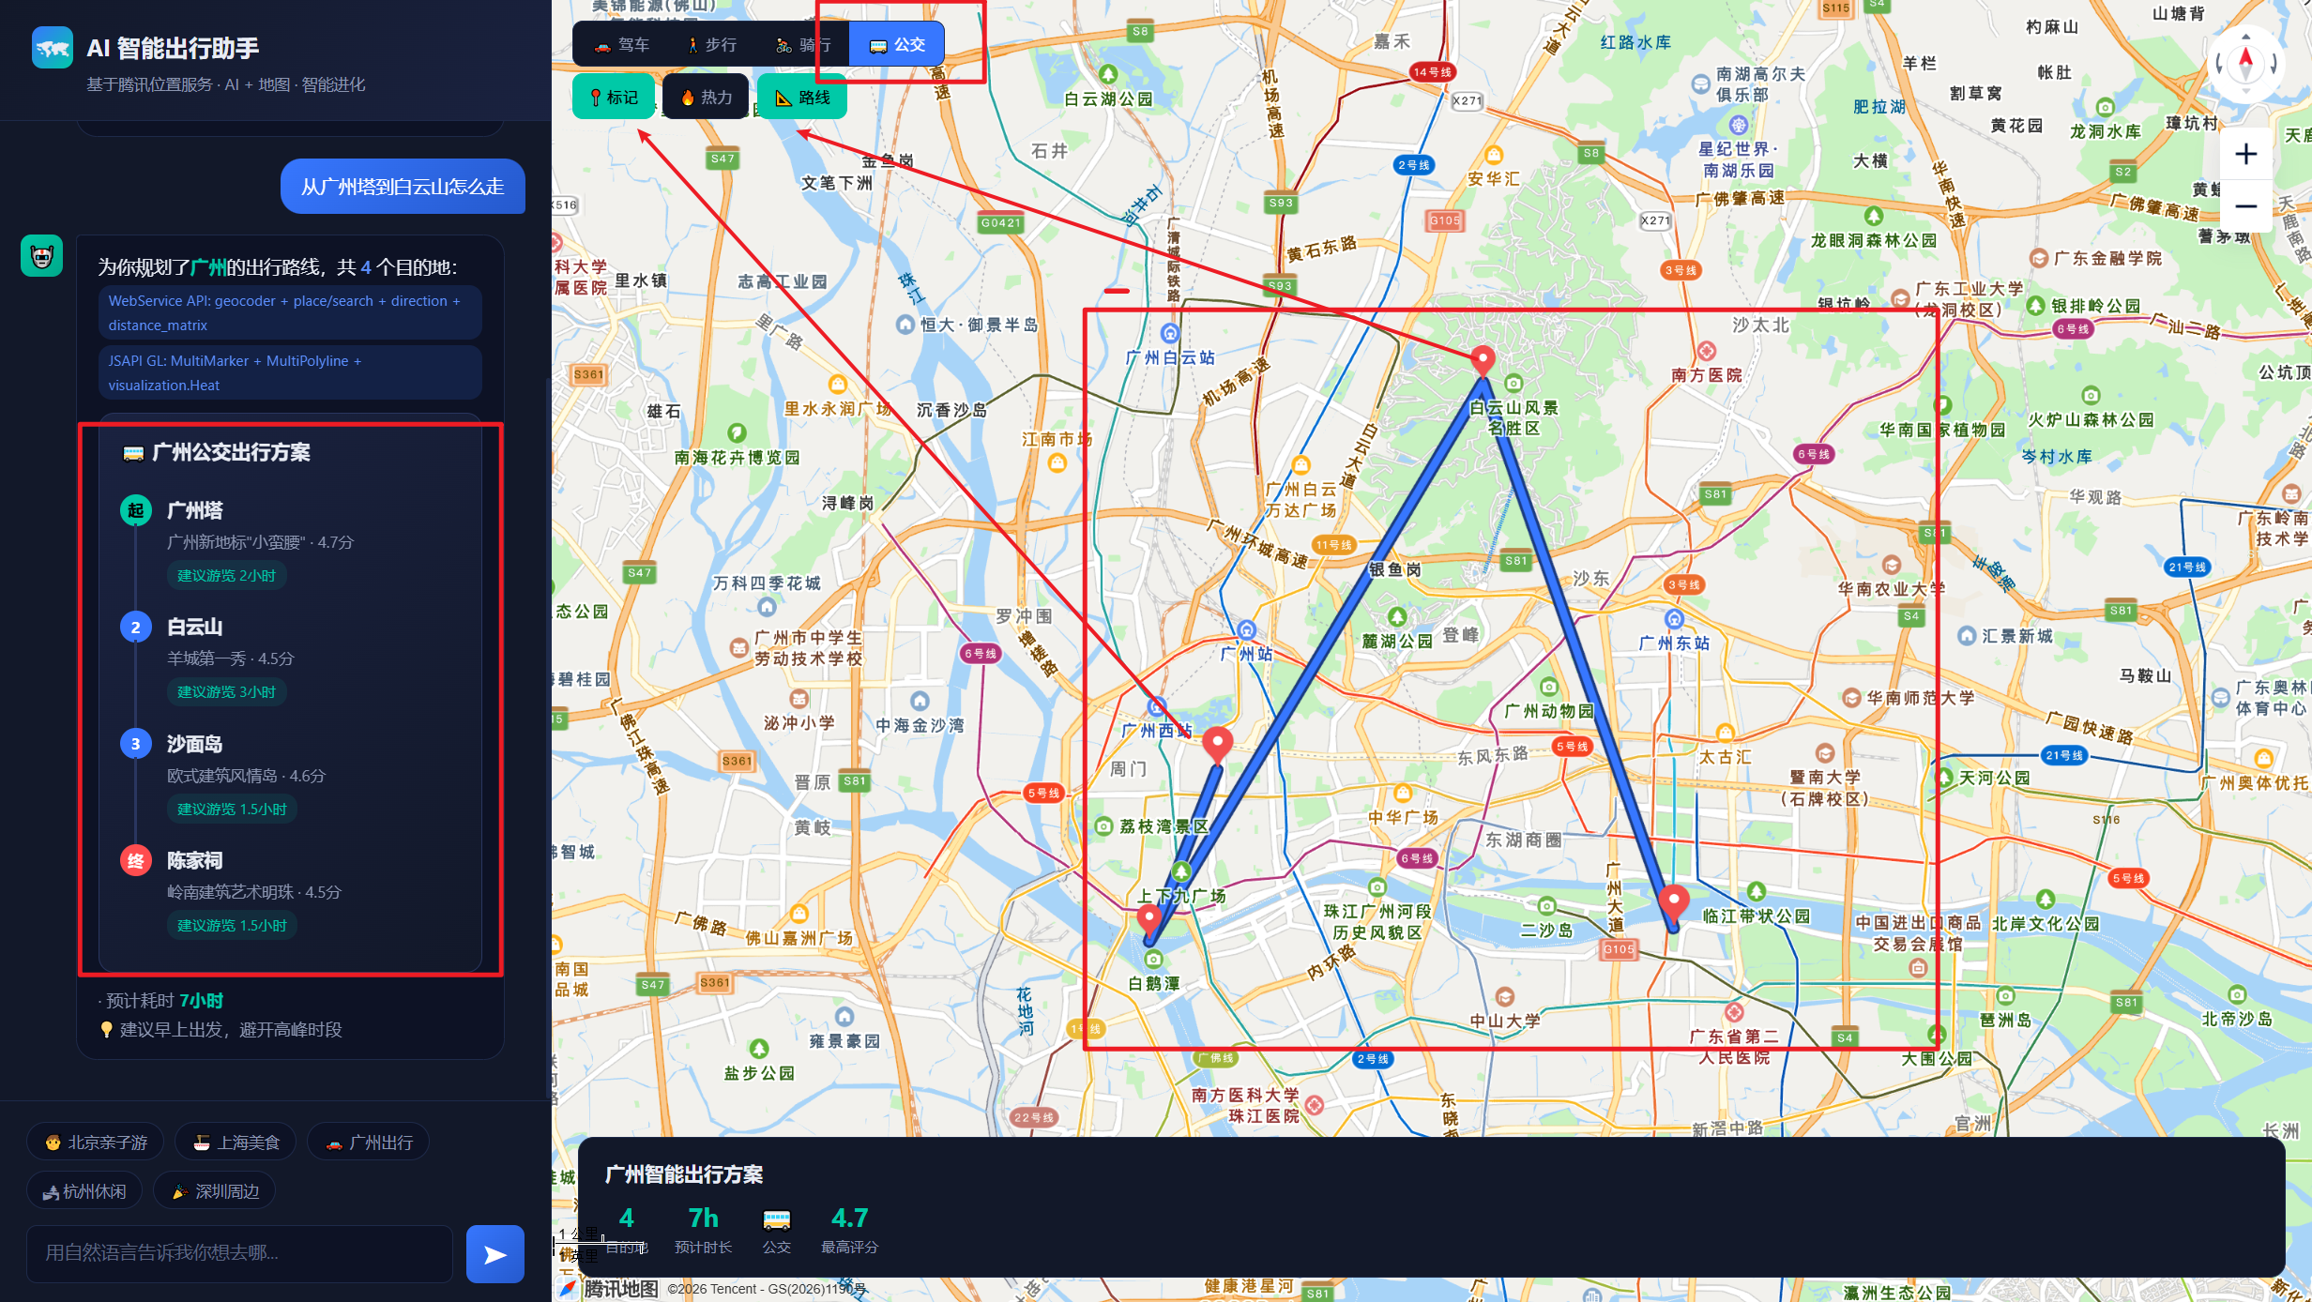Select the 驾车 driving mode tab
The image size is (2312, 1302).
point(622,44)
